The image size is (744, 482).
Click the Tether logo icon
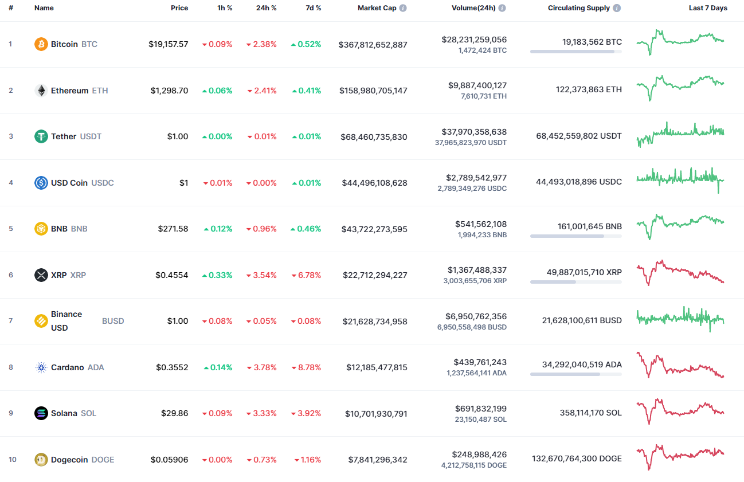[40, 136]
